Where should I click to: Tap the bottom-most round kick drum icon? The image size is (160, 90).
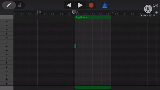[6, 83]
